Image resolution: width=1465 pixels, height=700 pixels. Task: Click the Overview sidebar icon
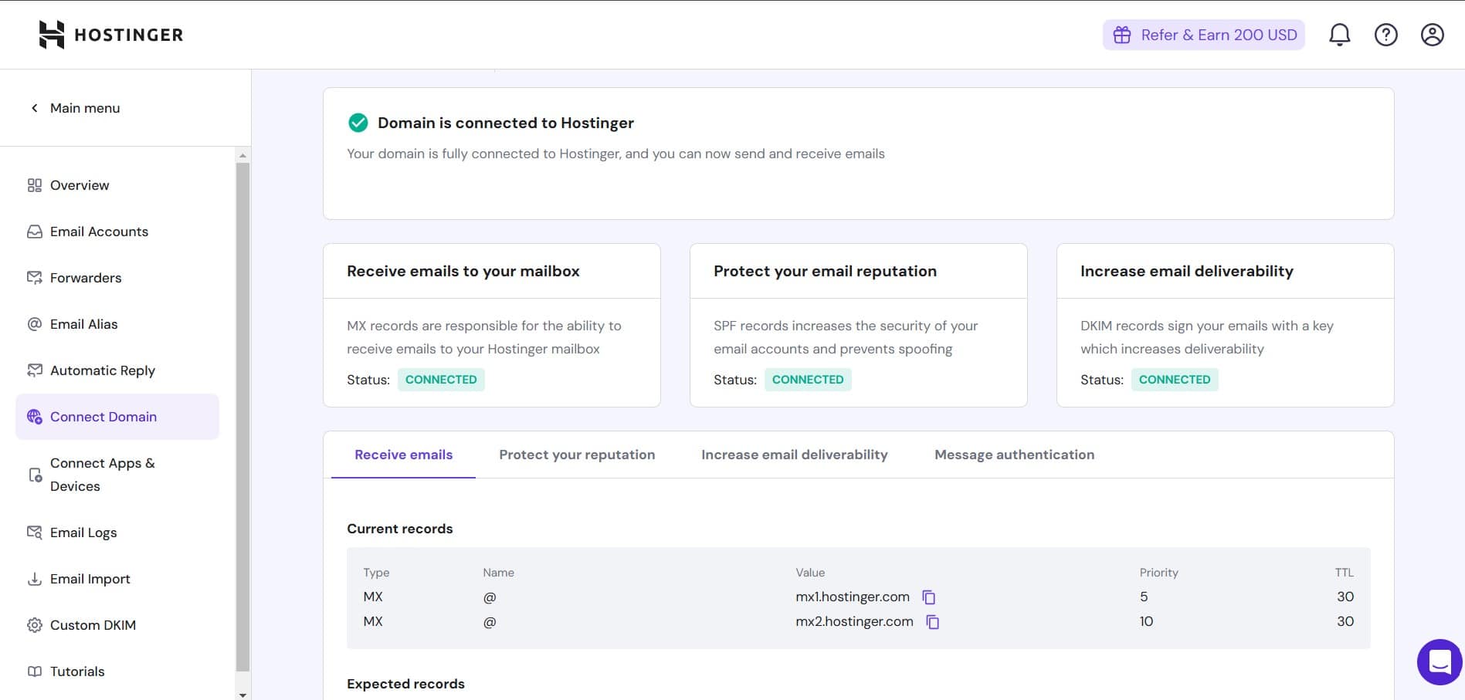click(35, 185)
